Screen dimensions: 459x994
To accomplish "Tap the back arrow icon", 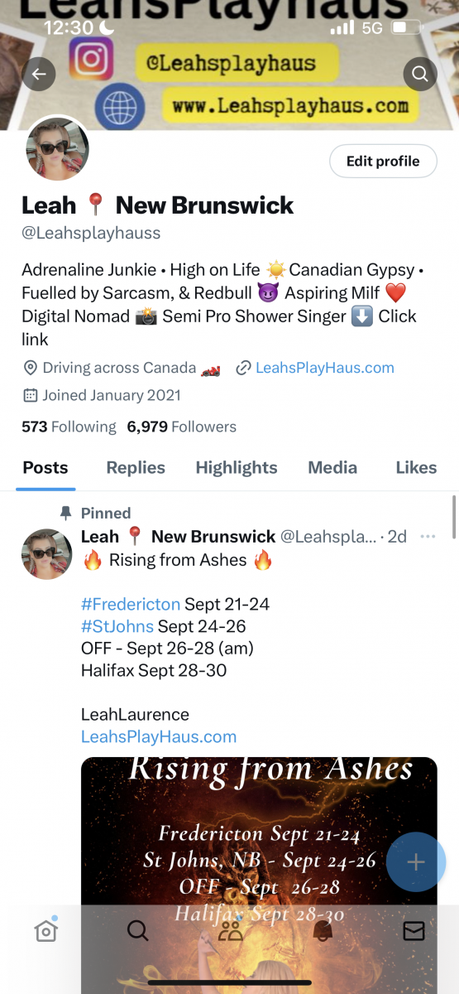I will pyautogui.click(x=39, y=75).
